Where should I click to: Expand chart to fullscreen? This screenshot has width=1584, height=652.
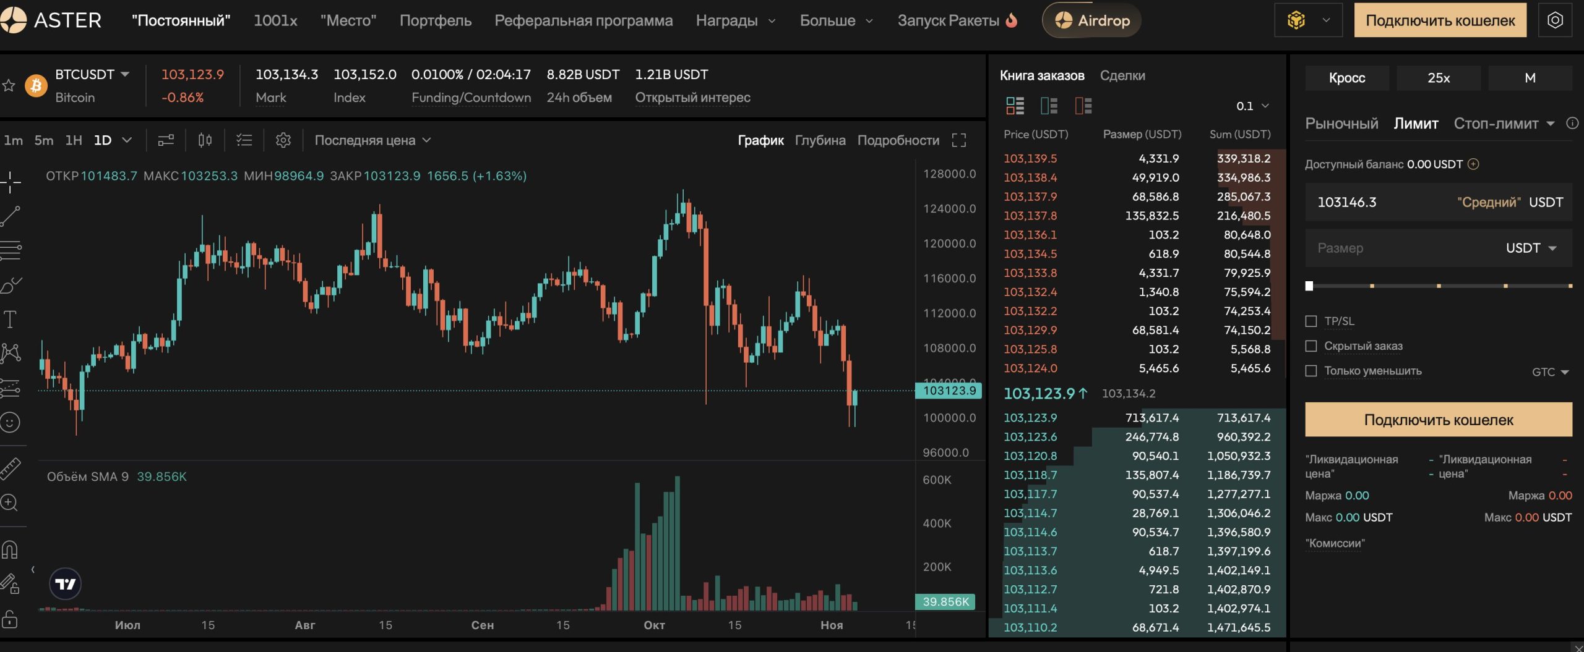[x=958, y=140]
